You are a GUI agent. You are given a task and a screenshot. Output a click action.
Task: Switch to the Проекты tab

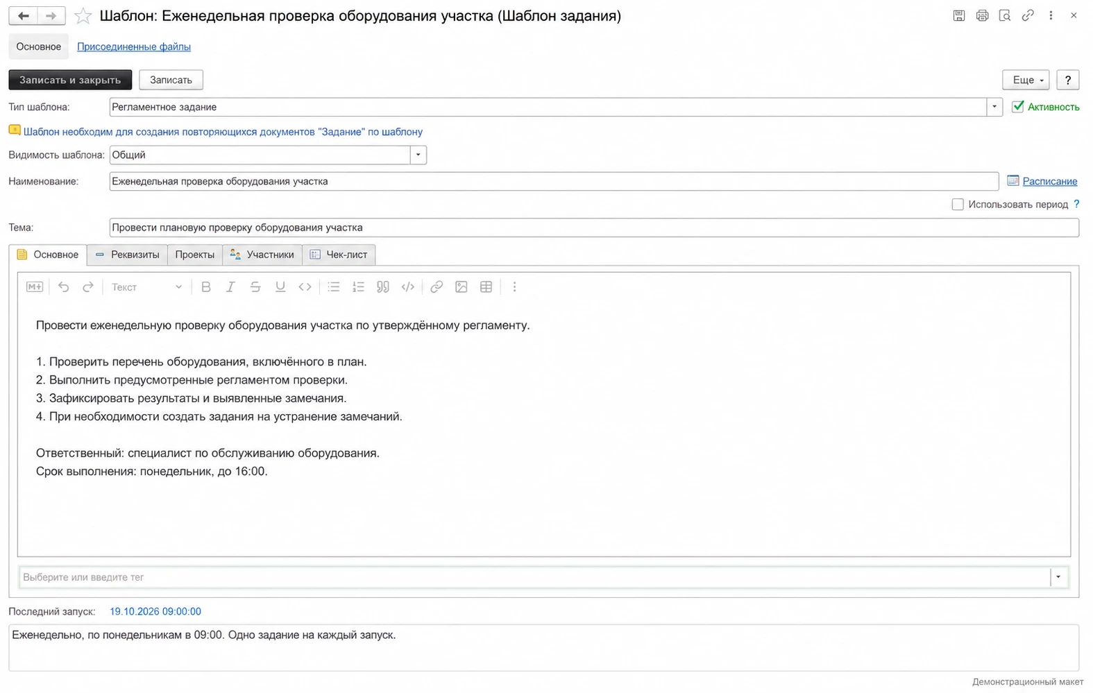click(x=195, y=255)
